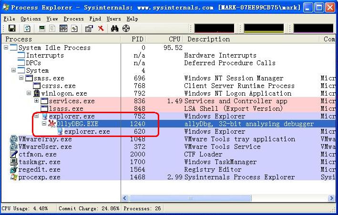338x215 pixels.
Task: Select the lsass.exe process row
Action: pos(168,108)
